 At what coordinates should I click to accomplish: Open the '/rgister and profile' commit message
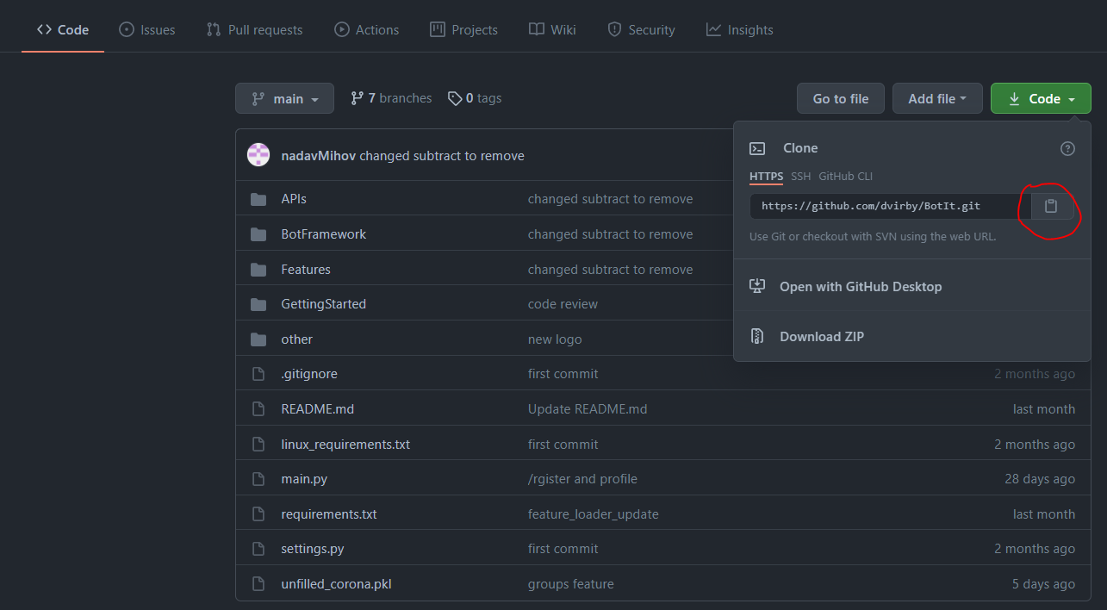[582, 479]
